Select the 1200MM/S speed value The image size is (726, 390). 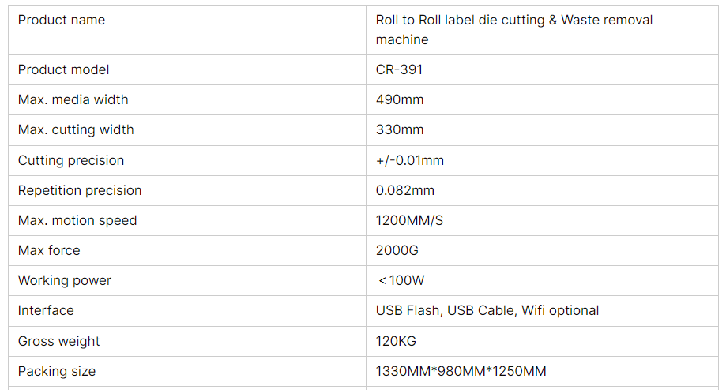(x=409, y=221)
